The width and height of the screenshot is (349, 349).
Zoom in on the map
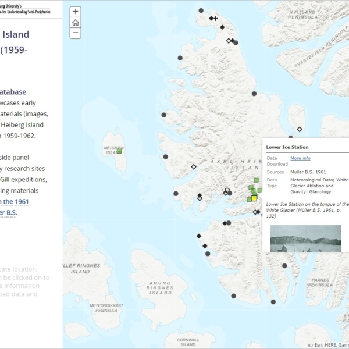pos(76,12)
